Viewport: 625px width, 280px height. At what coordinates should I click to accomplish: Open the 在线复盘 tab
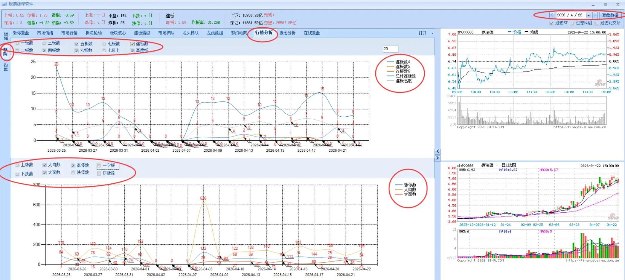coord(312,33)
